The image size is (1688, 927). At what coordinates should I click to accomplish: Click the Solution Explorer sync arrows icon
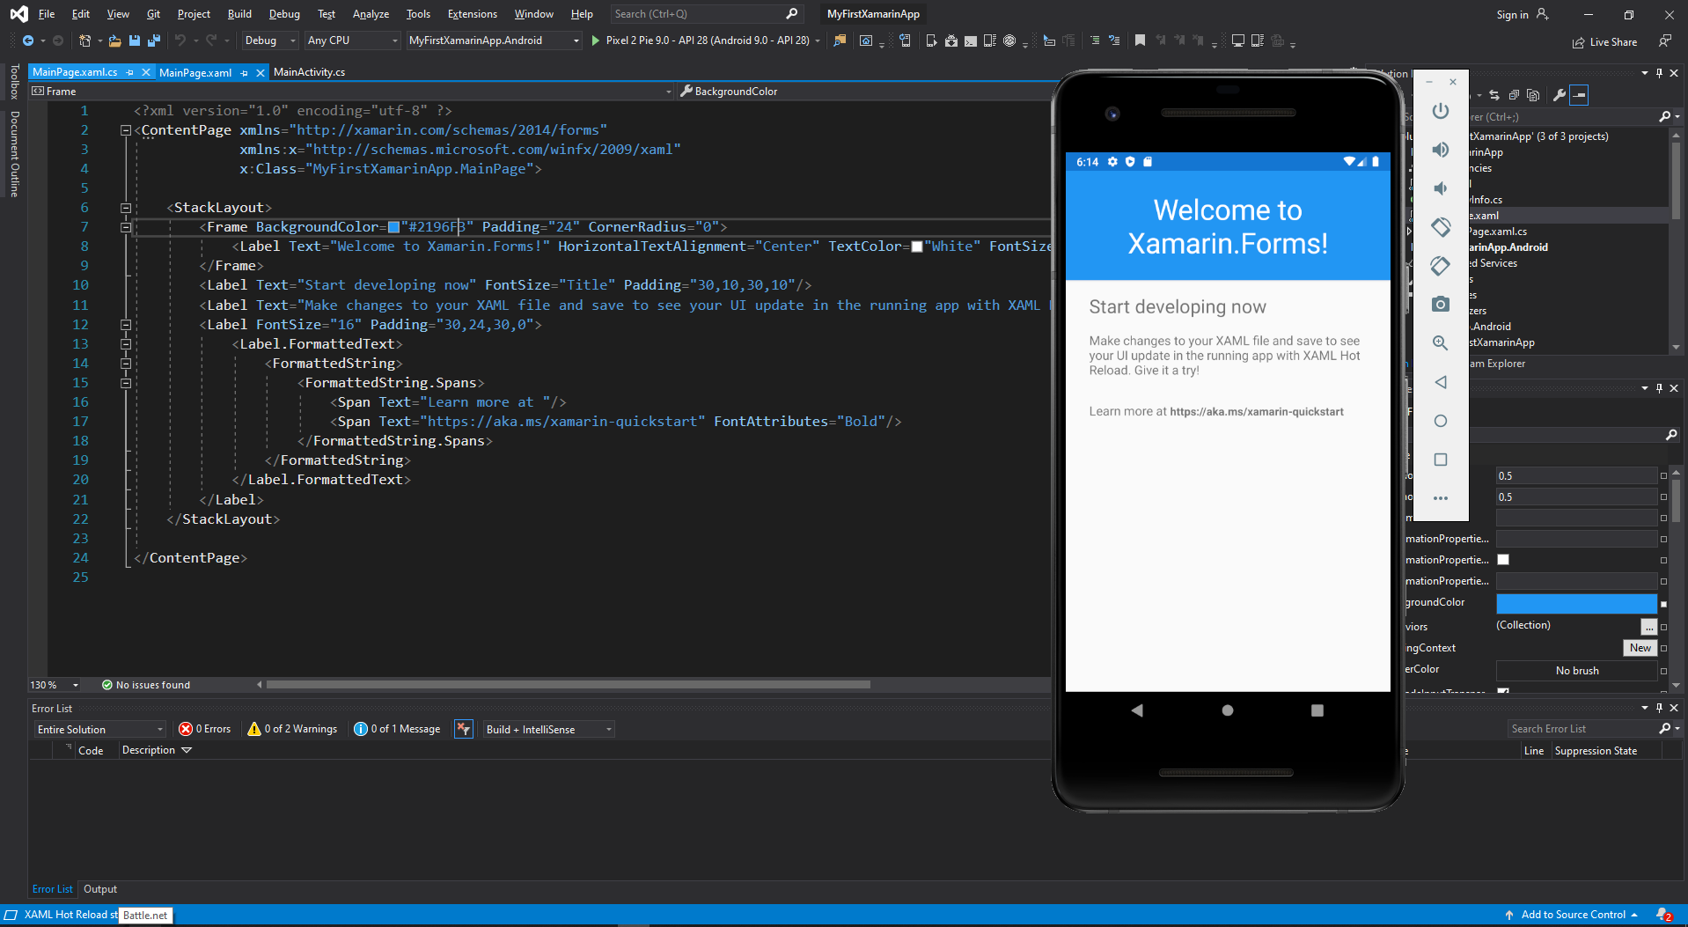click(1494, 95)
